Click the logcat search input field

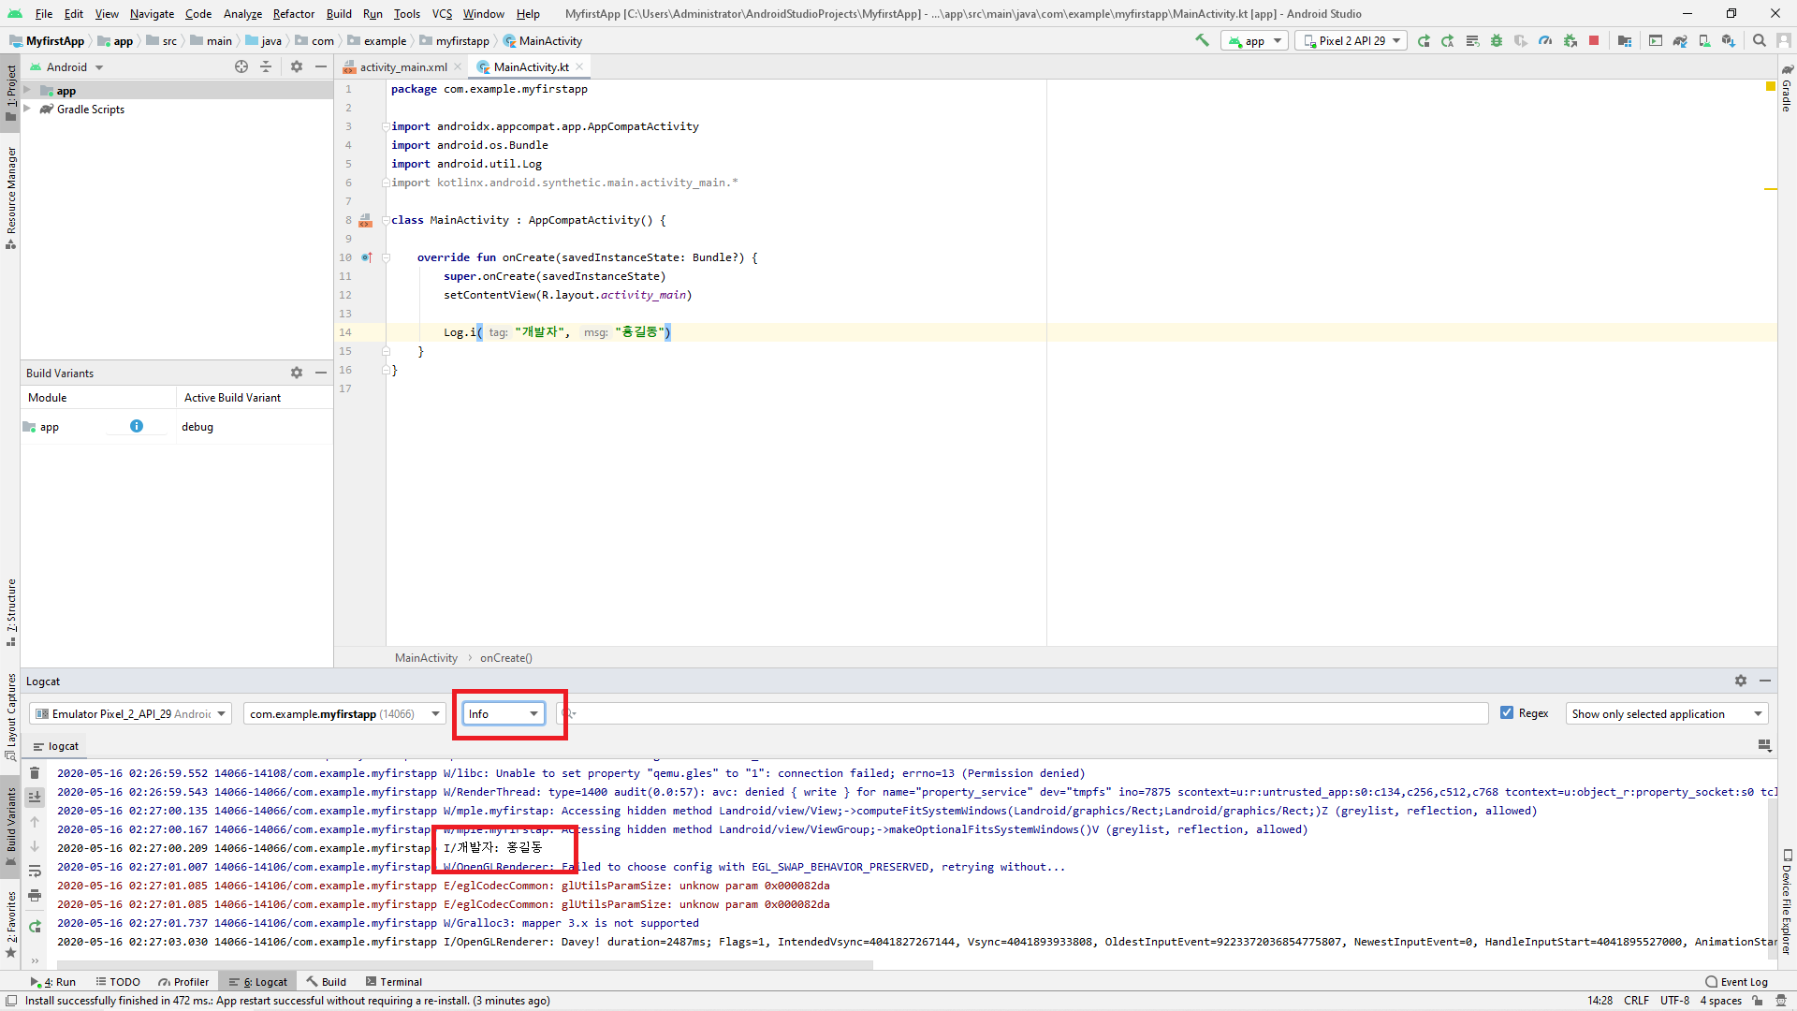(1030, 714)
